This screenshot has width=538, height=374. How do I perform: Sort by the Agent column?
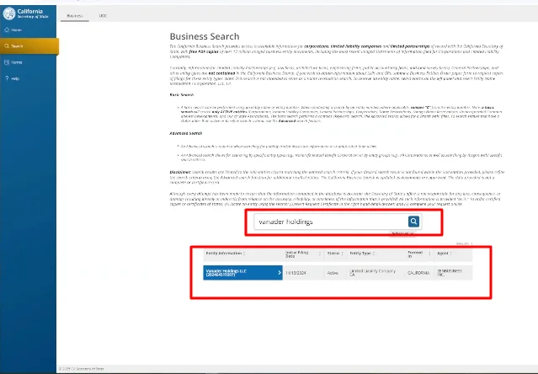(x=445, y=254)
